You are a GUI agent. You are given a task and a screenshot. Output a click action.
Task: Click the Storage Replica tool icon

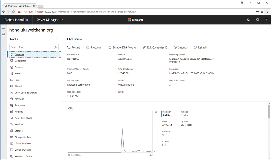pos(12,137)
